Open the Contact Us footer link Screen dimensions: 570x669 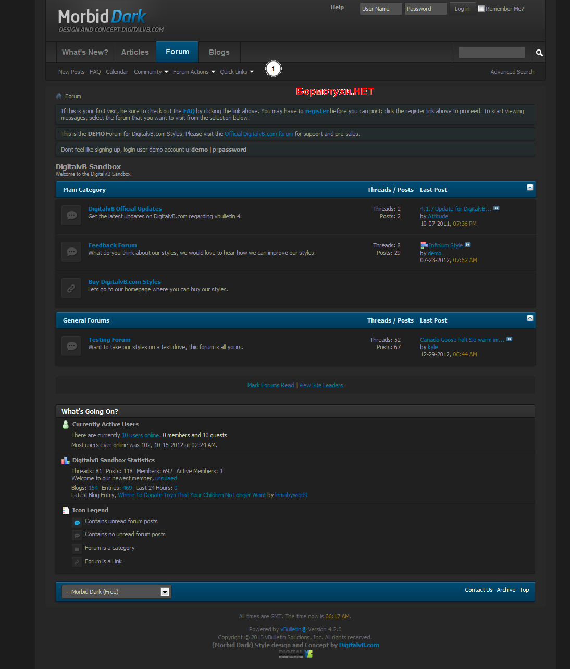(479, 590)
